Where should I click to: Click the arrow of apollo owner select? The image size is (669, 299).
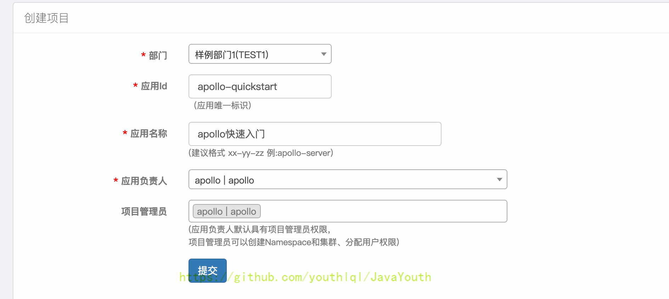[499, 180]
